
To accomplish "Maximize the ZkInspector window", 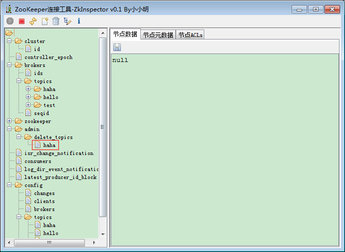I will 316,9.
